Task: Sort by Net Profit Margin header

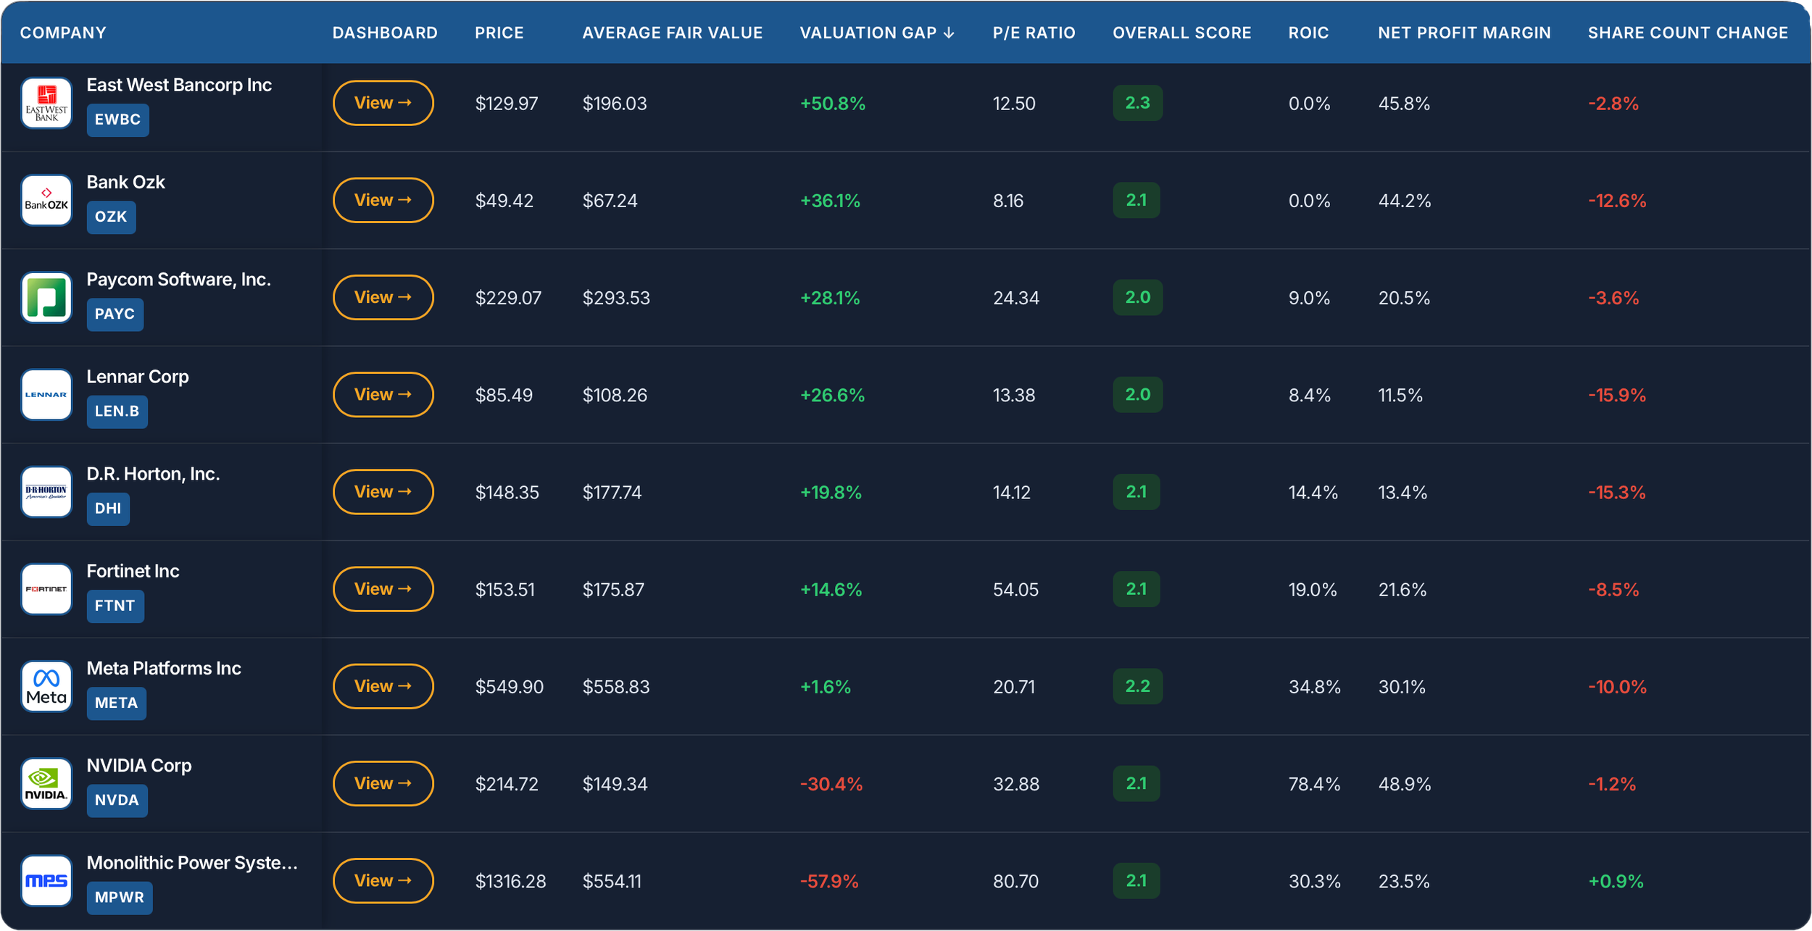Action: (1464, 33)
